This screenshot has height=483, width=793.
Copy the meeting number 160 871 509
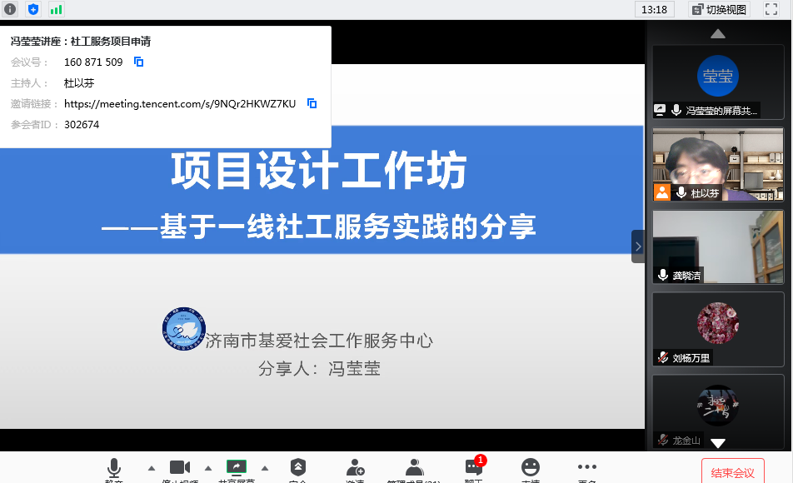[x=139, y=62]
